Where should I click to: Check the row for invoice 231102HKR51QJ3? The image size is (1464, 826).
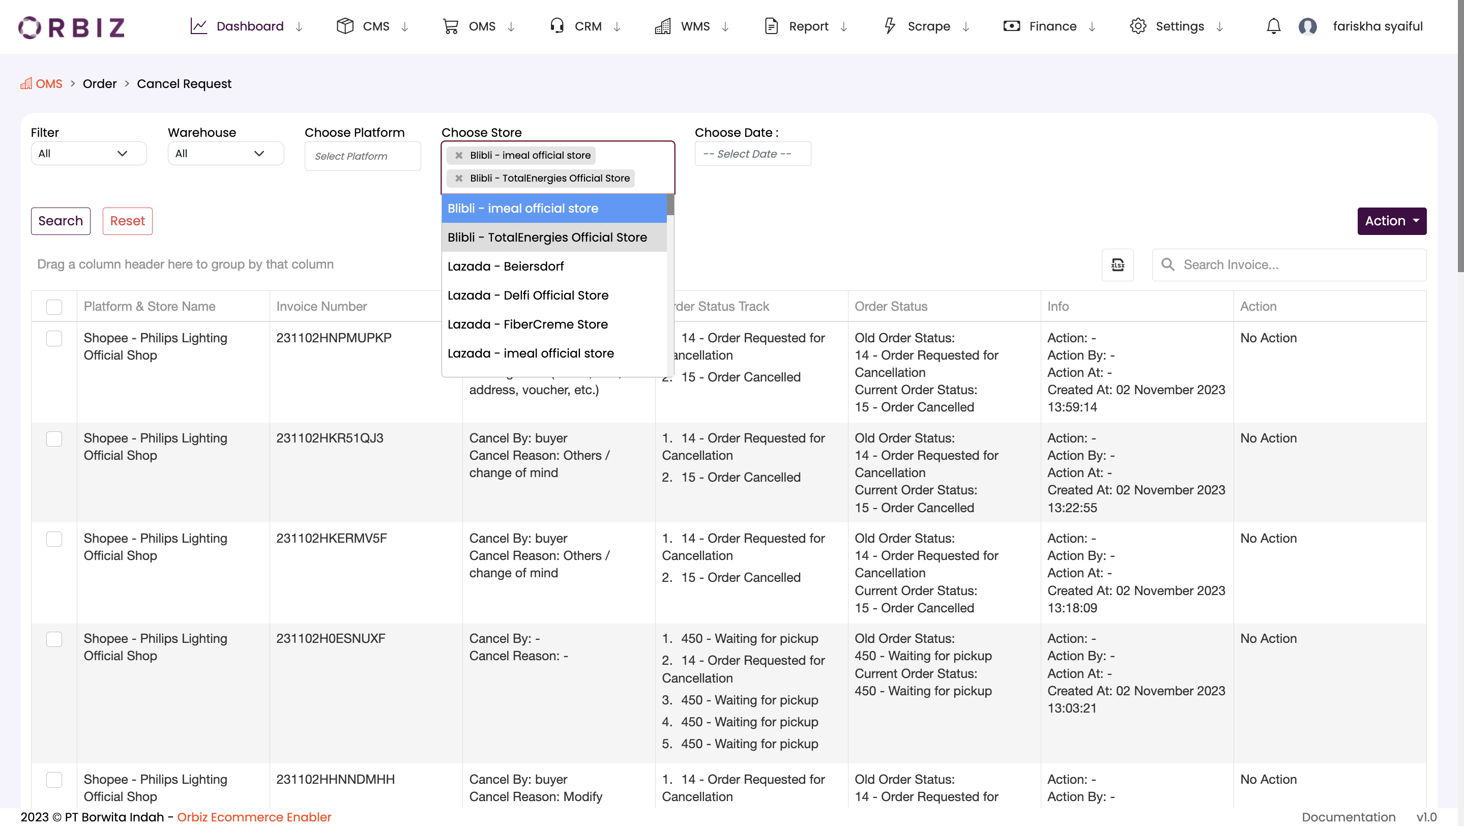click(x=54, y=438)
